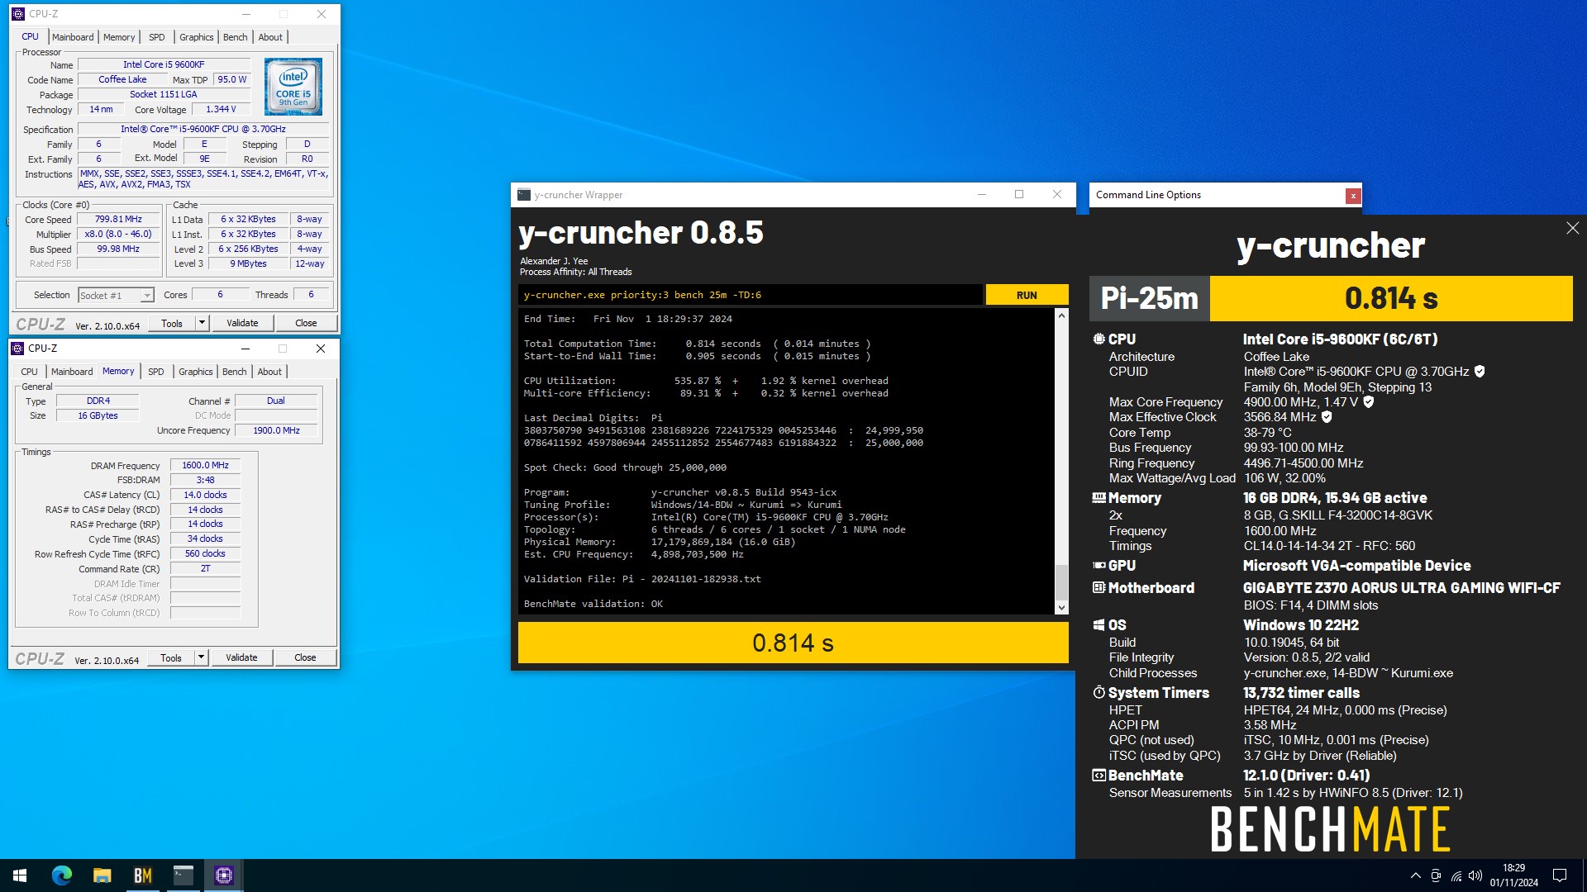Click Close button in top CPU-Z
Viewport: 1587px width, 892px height.
(x=306, y=323)
